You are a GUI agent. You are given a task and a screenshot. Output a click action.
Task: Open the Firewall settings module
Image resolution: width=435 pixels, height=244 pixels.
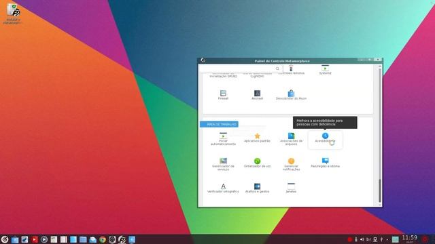point(223,95)
